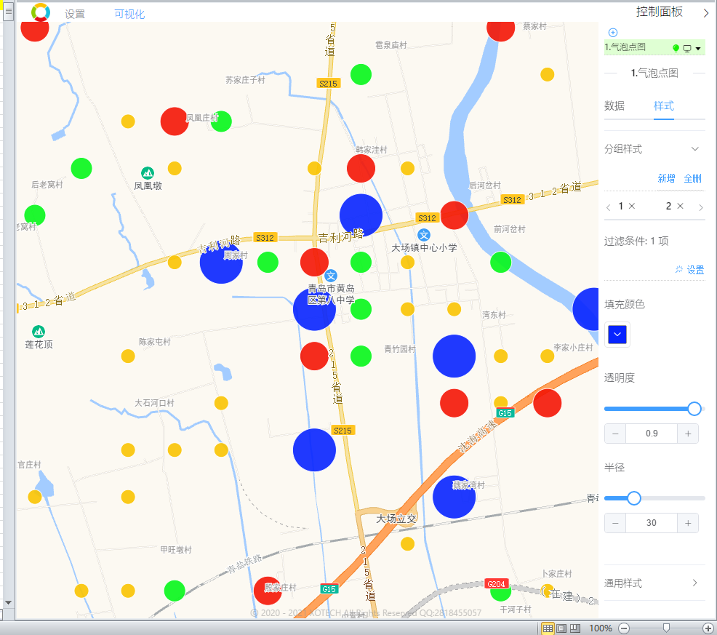Click the blue bubble at 魏家湾村
Image resolution: width=717 pixels, height=635 pixels.
pyautogui.click(x=454, y=497)
